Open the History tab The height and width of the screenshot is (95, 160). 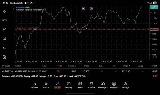click(69, 85)
